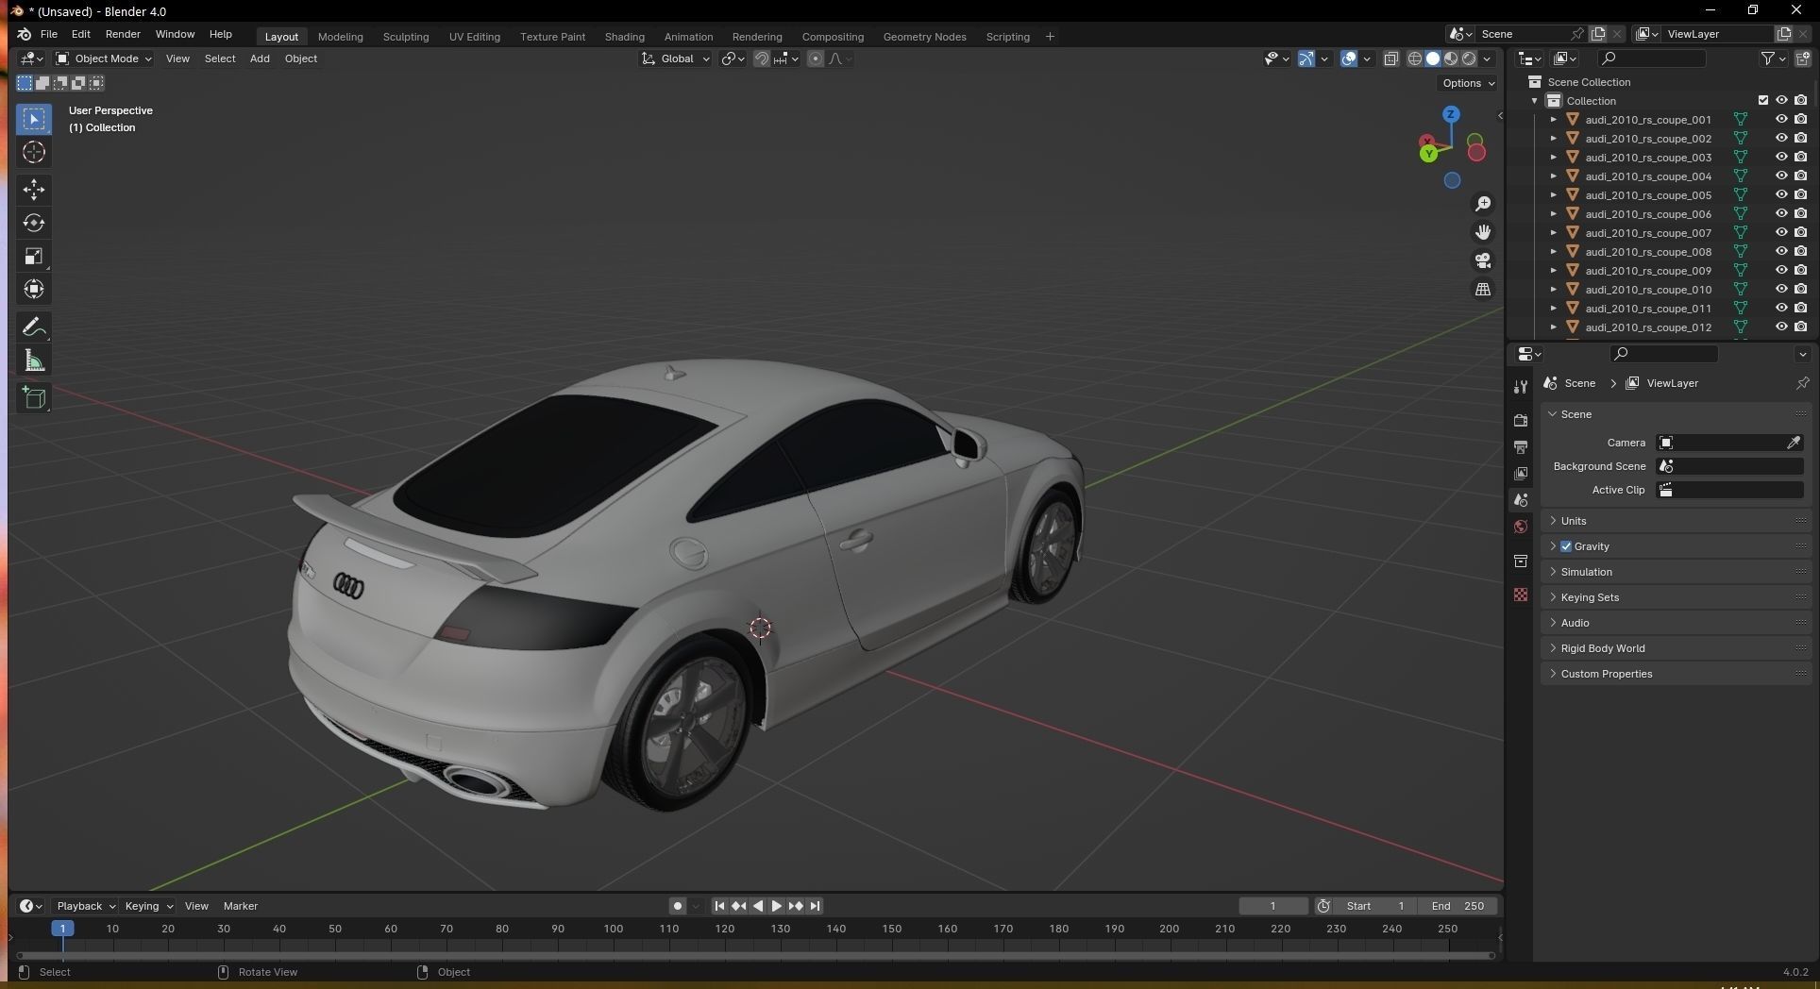The image size is (1820, 989).
Task: Activate the Select Box tool
Action: coord(34,119)
